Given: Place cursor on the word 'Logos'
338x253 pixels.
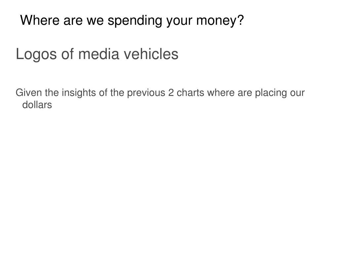Looking at the screenshot, I should pyautogui.click(x=36, y=54).
